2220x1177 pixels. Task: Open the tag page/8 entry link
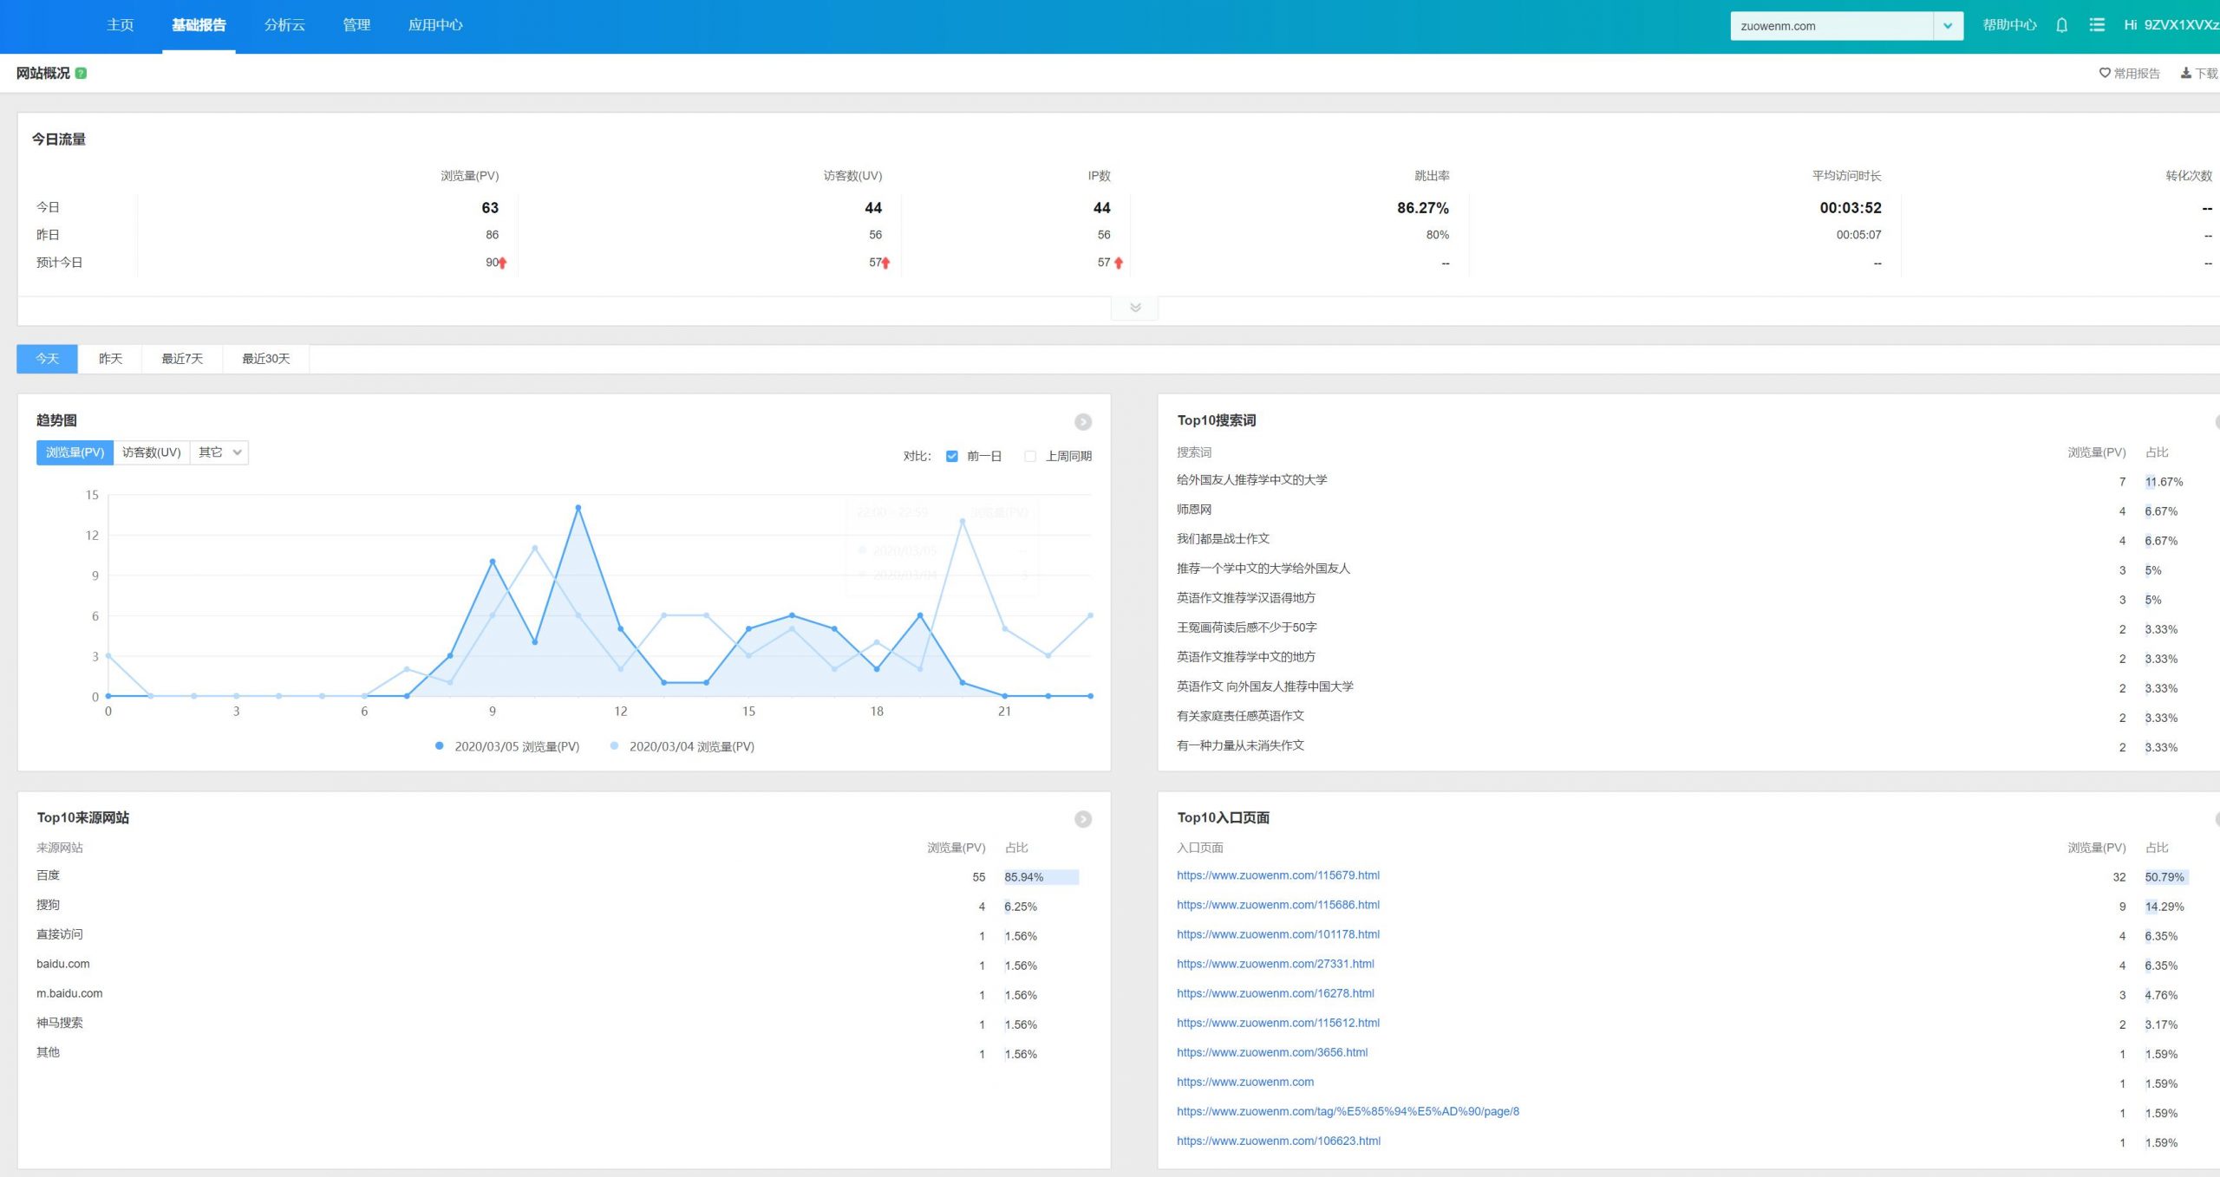pyautogui.click(x=1348, y=1111)
